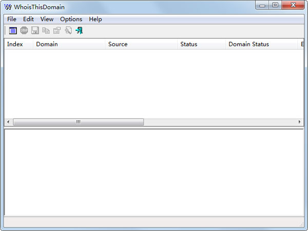Close the WhoisThisDomain window
The width and height of the screenshot is (308, 231).
click(x=293, y=5)
